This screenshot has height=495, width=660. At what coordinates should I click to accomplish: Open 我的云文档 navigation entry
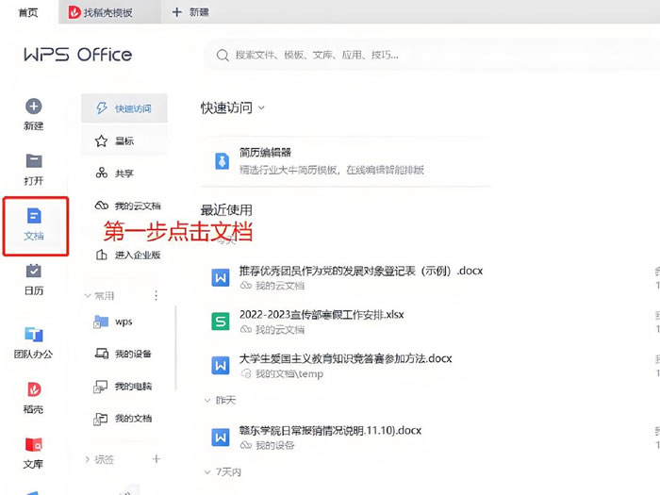tap(124, 206)
